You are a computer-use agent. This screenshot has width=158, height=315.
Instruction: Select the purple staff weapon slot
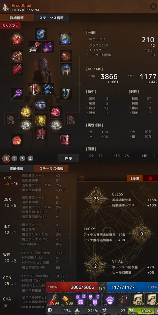coord(17,94)
